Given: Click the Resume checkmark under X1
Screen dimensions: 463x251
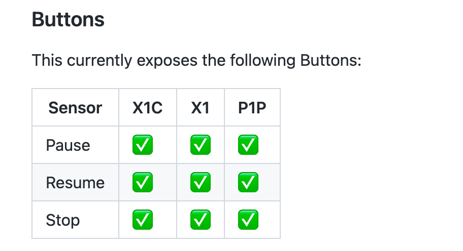Looking at the screenshot, I should click(x=201, y=183).
